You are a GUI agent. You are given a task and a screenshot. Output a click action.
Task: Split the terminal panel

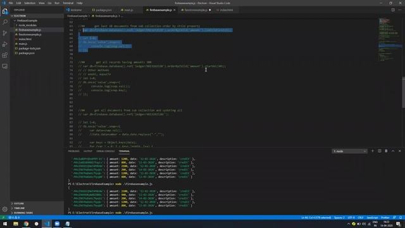(380, 151)
